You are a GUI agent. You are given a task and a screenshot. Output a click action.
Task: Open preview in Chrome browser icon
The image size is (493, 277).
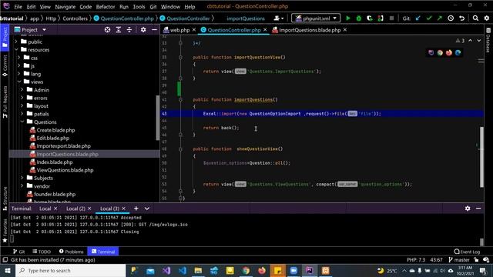440,52
